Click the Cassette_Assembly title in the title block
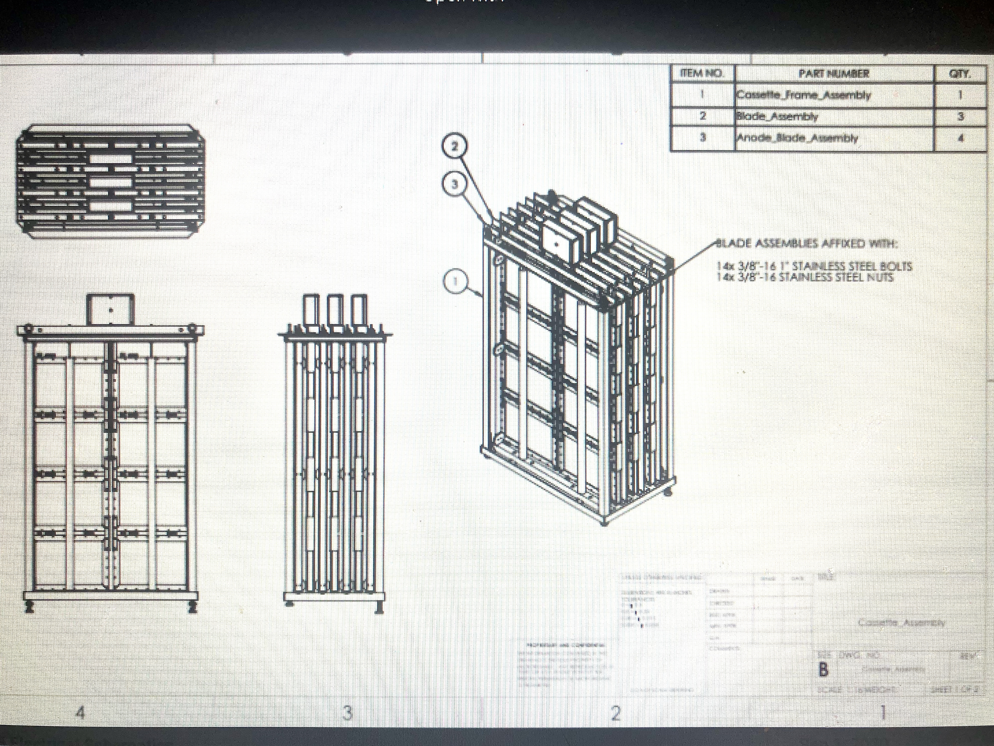The image size is (994, 746). (x=901, y=623)
